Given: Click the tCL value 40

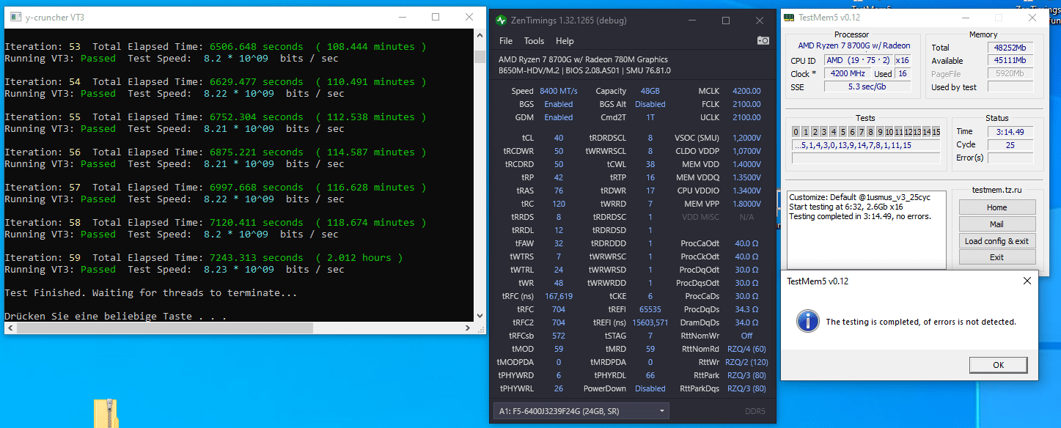Looking at the screenshot, I should point(559,138).
